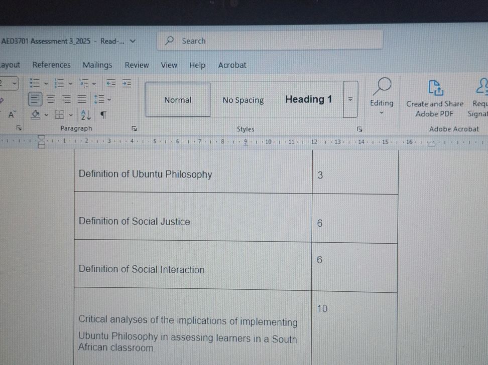The width and height of the screenshot is (488, 365).
Task: Toggle justify paragraph alignment
Action: point(82,99)
